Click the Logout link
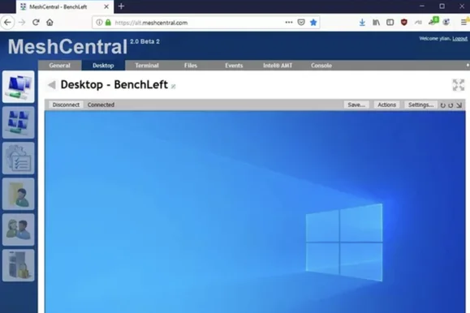This screenshot has height=313, width=470. [x=459, y=39]
